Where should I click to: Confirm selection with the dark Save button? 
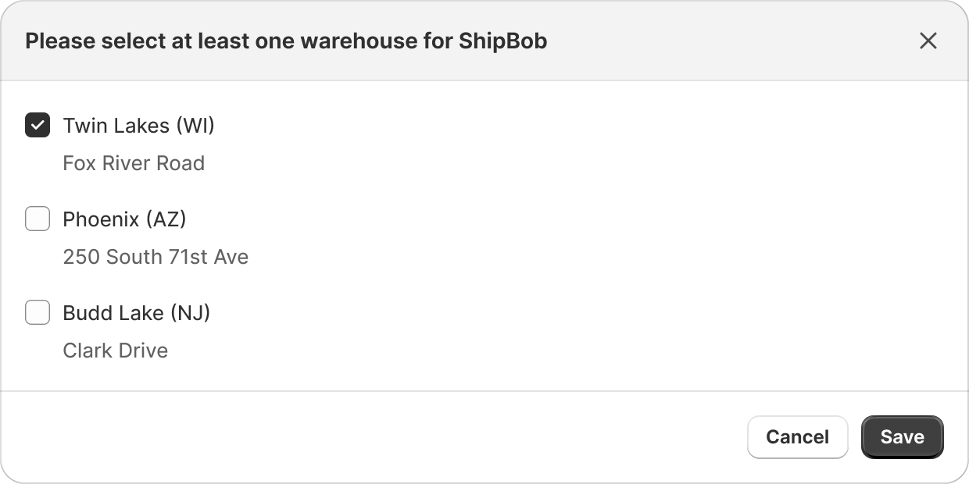902,437
